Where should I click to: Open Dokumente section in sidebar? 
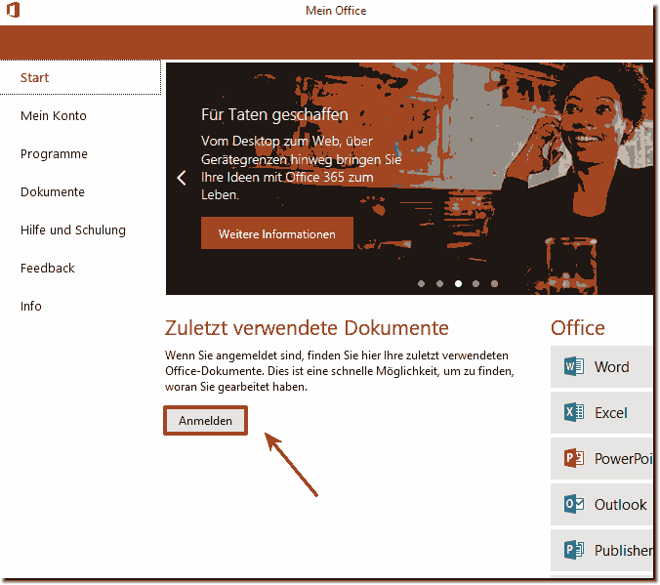pyautogui.click(x=53, y=192)
